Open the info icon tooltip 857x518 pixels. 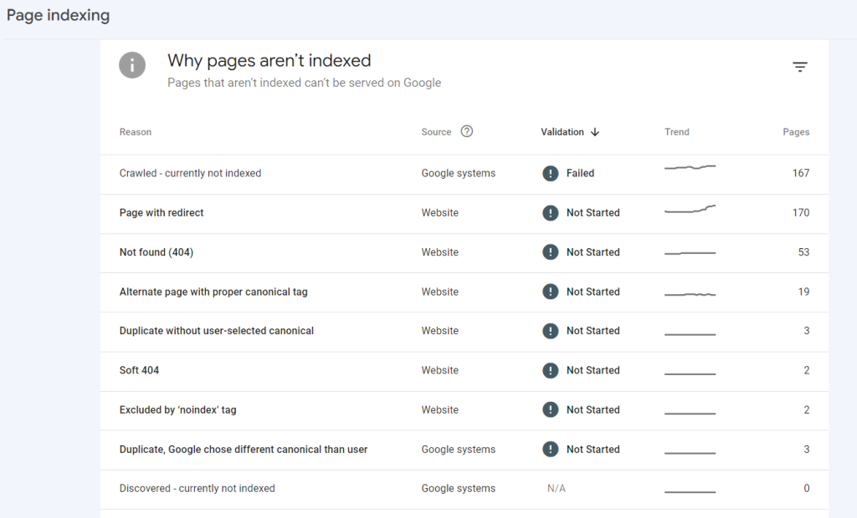pyautogui.click(x=132, y=64)
